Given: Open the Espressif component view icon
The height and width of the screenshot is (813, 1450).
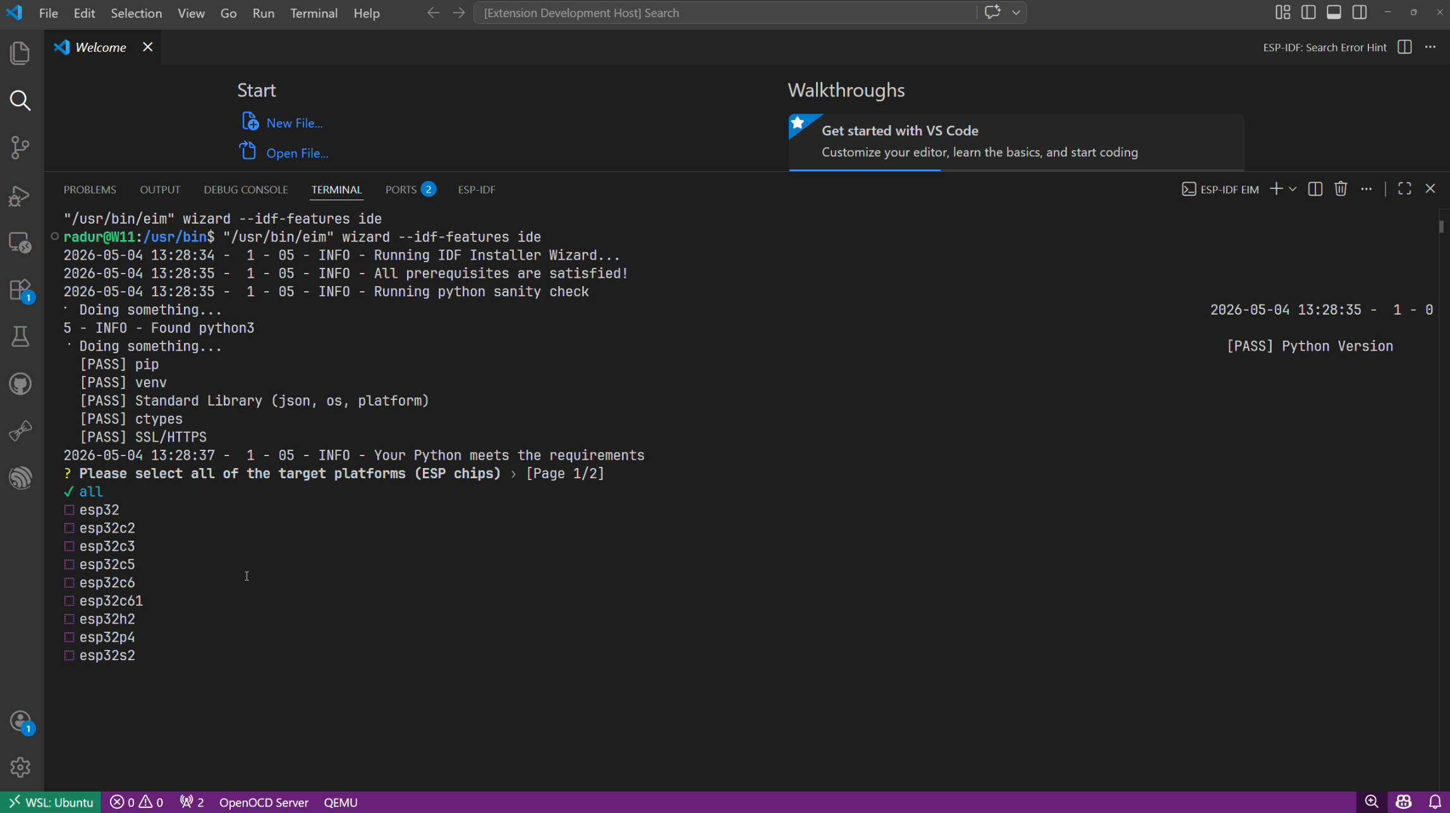Looking at the screenshot, I should (x=20, y=478).
